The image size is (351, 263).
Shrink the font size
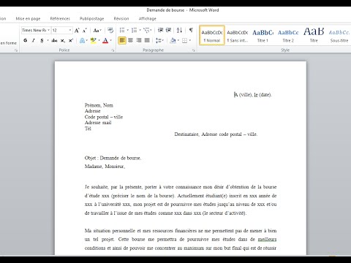85,31
